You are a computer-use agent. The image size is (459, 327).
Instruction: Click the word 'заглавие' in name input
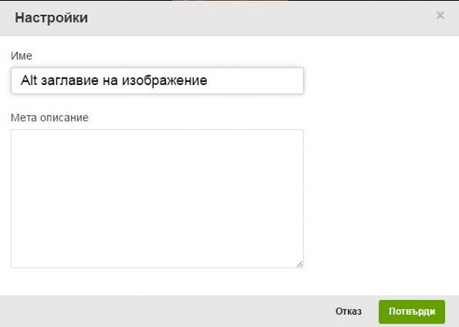click(x=69, y=81)
